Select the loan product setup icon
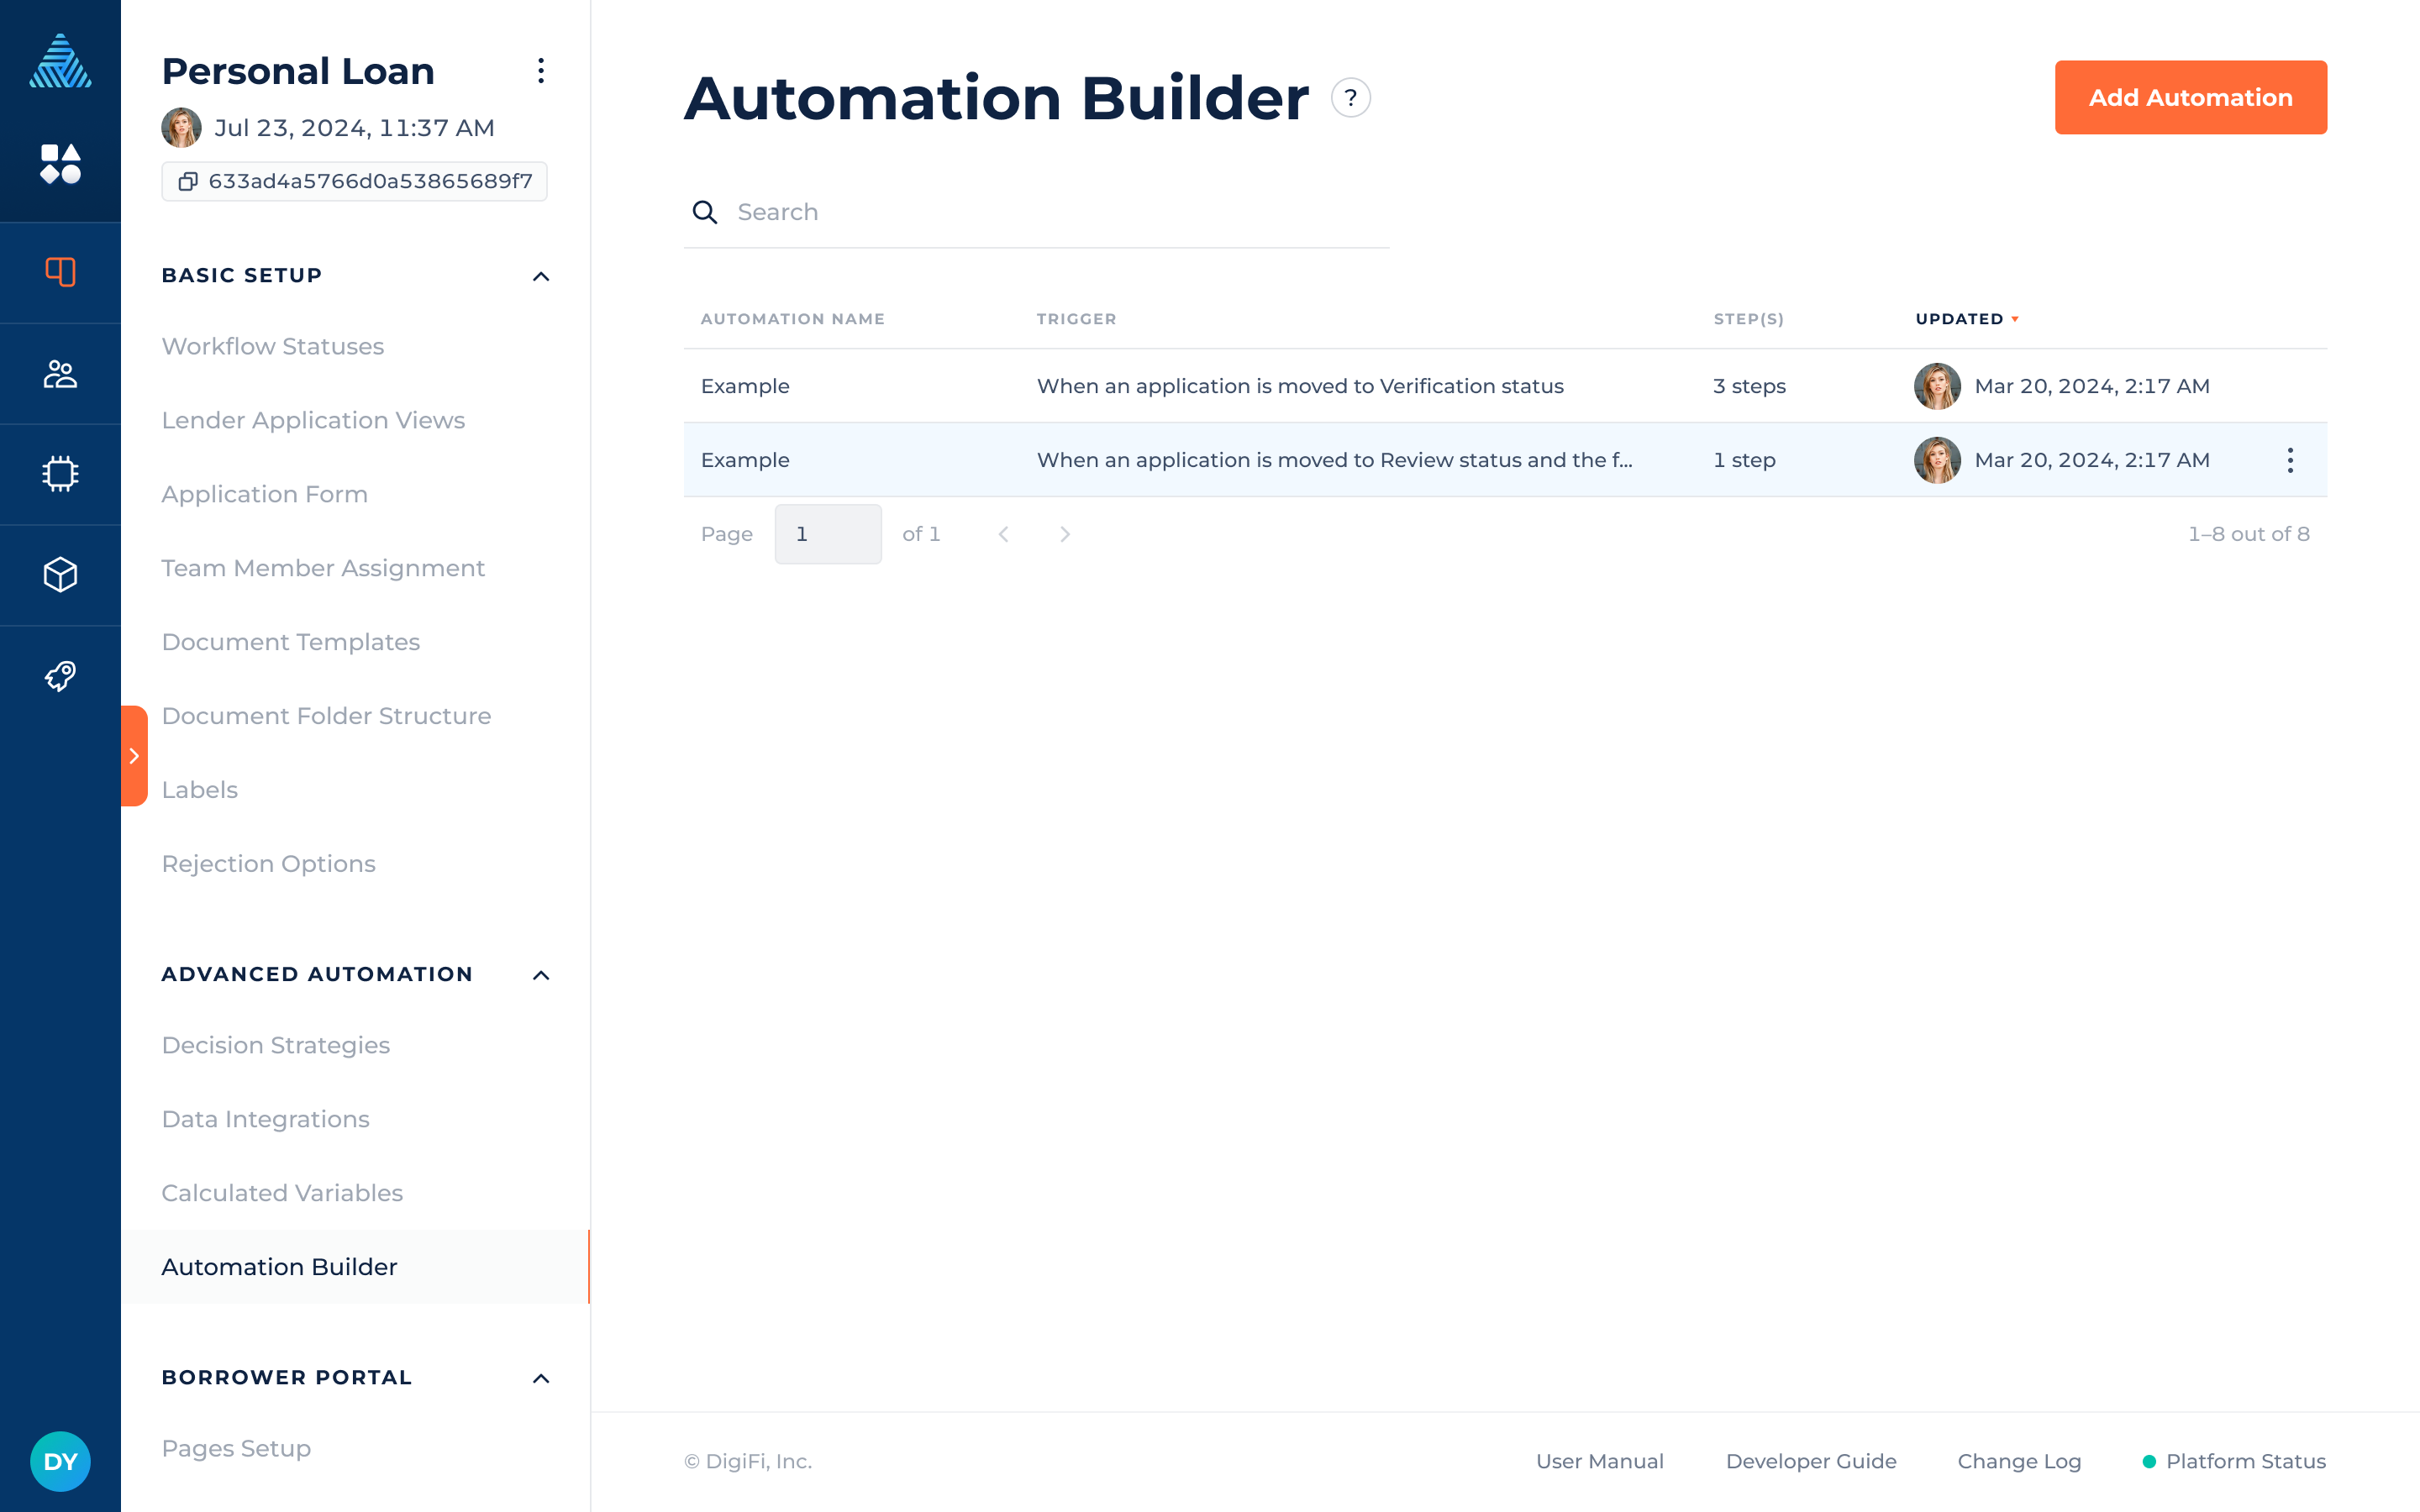The width and height of the screenshot is (2420, 1512). pyautogui.click(x=60, y=272)
